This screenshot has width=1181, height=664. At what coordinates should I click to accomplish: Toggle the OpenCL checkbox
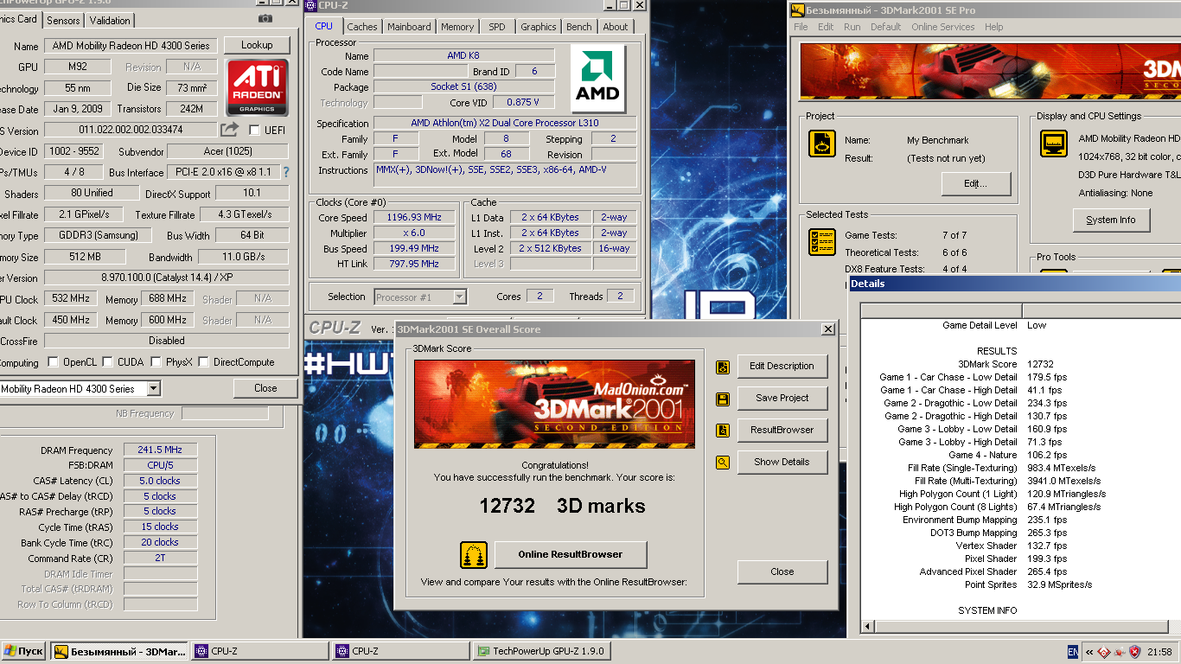coord(54,362)
